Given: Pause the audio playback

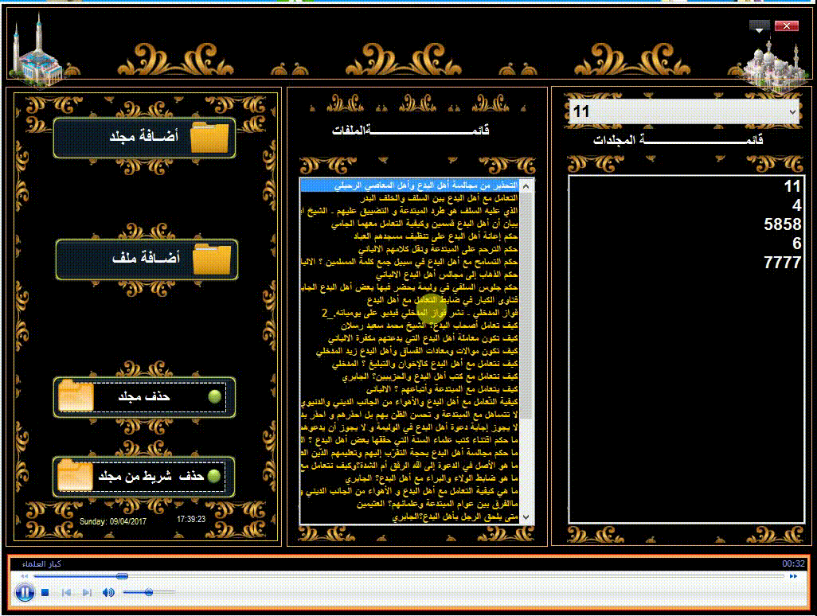Looking at the screenshot, I should click(x=24, y=592).
